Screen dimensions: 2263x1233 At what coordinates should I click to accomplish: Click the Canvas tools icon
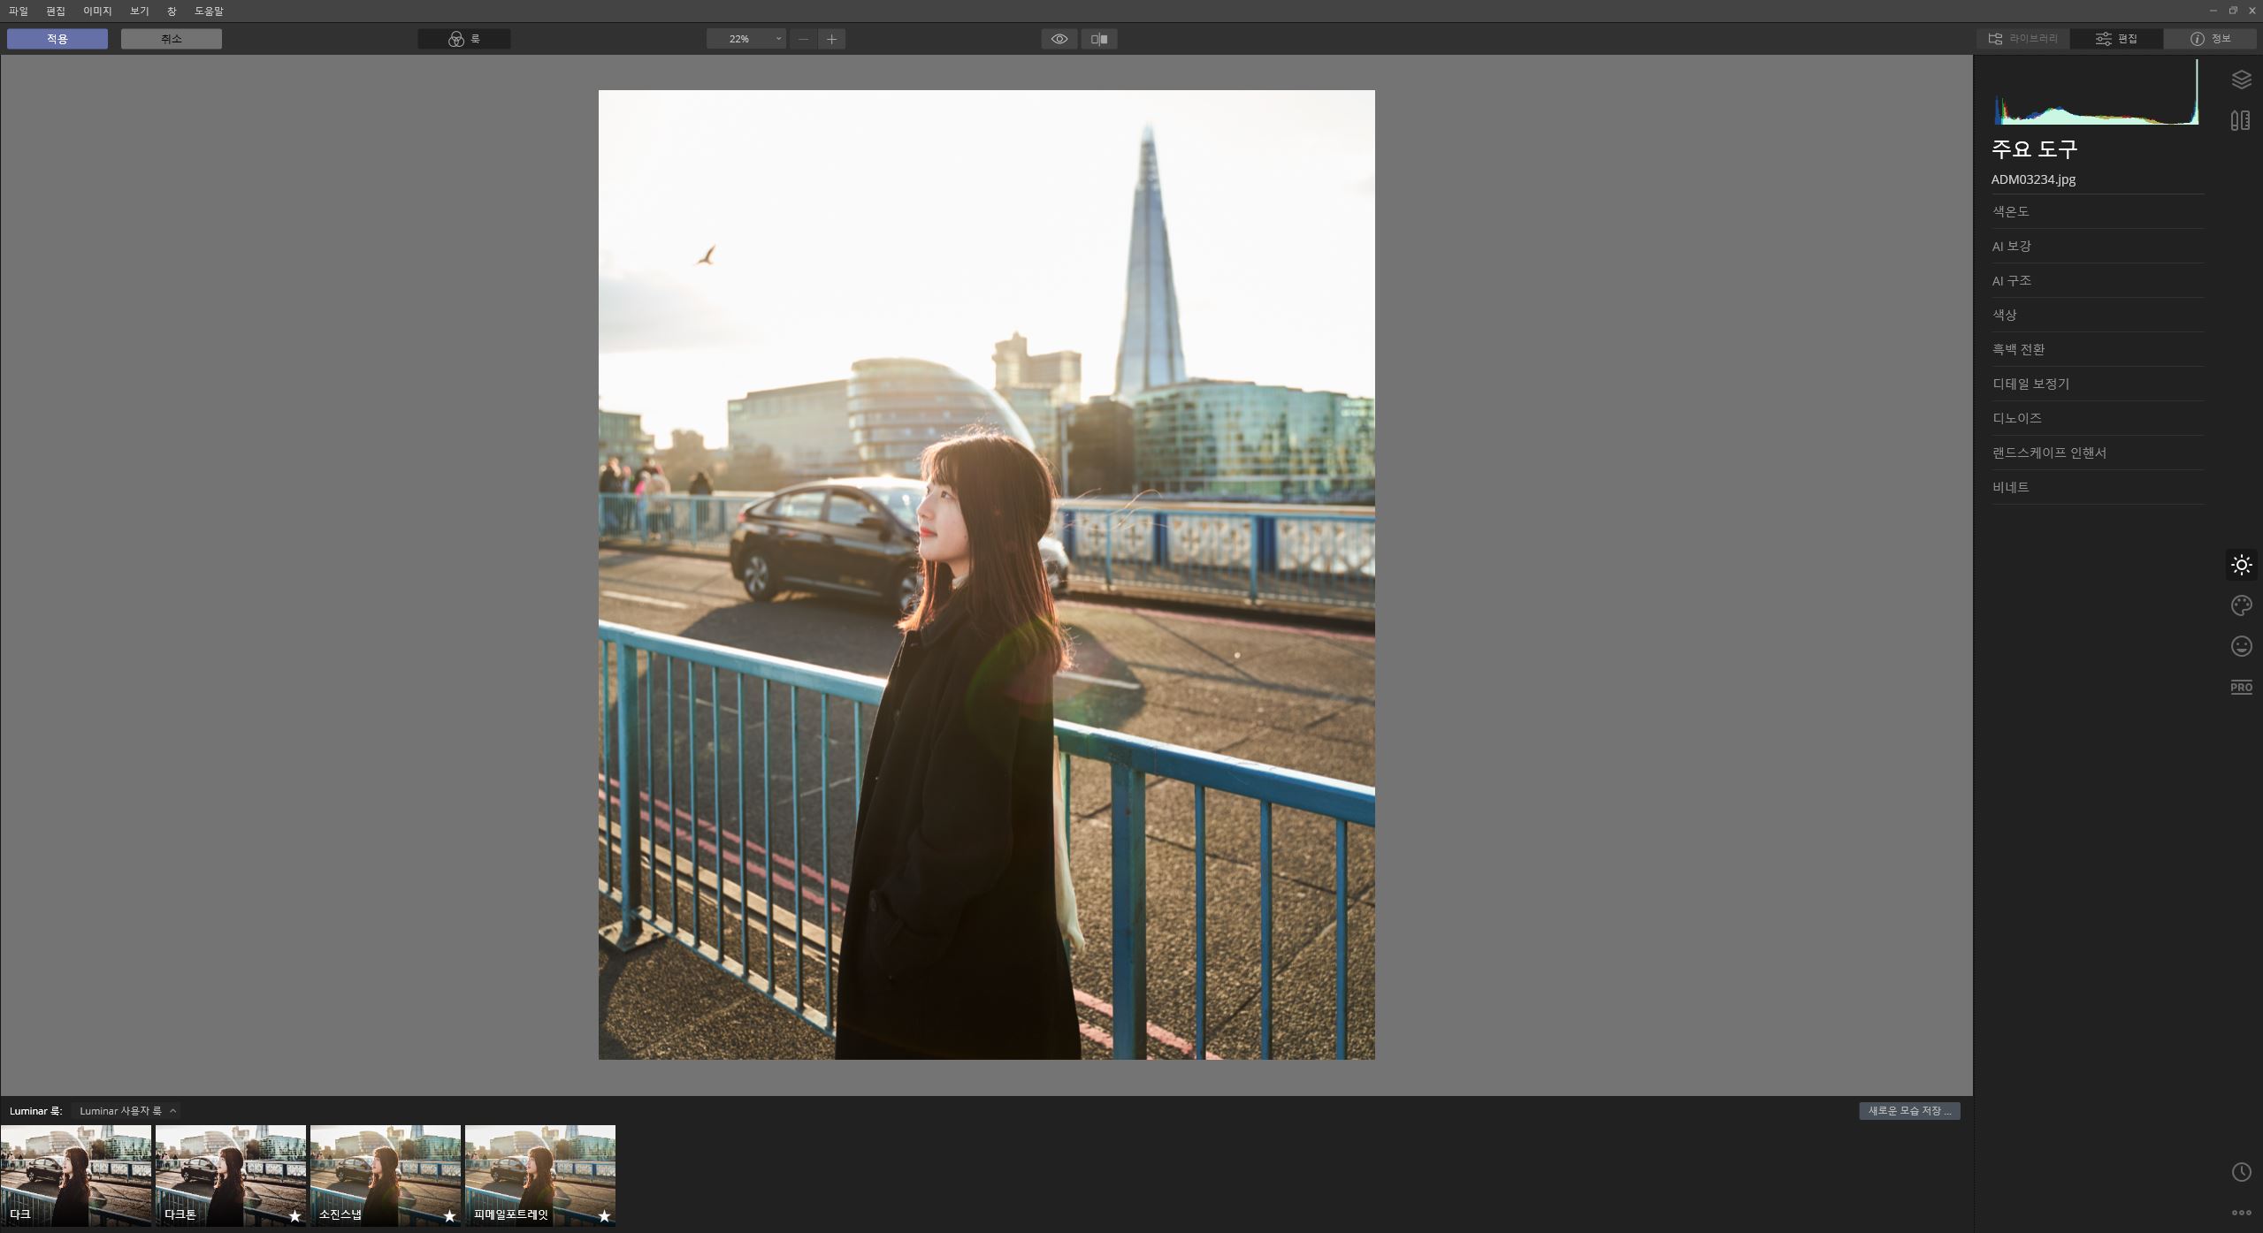point(2241,120)
